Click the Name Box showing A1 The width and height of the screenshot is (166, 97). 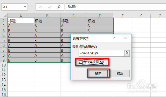pos(15,7)
